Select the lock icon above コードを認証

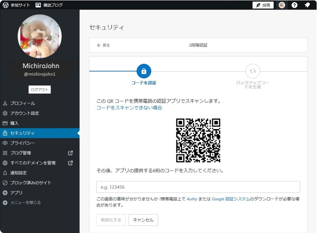point(144,71)
